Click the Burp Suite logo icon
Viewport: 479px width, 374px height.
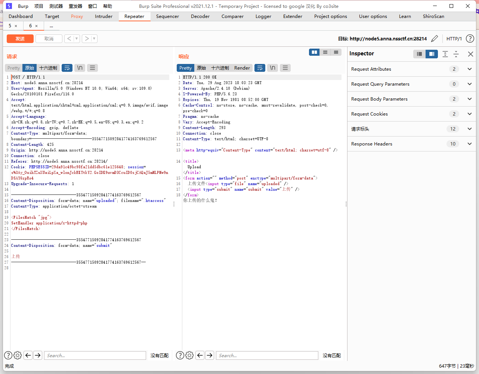9,6
